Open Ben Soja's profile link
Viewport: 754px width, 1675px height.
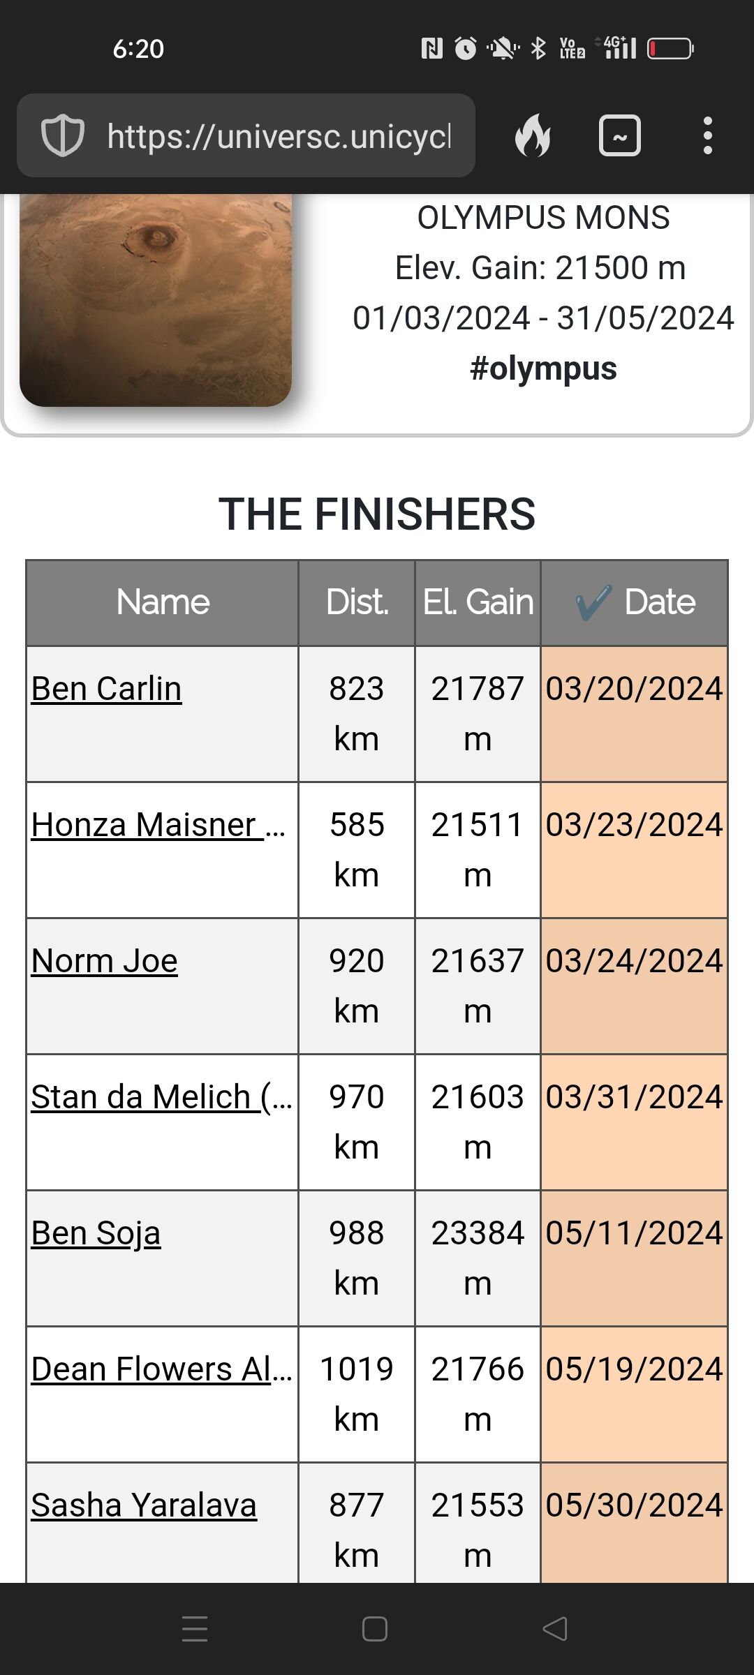[x=96, y=1233]
